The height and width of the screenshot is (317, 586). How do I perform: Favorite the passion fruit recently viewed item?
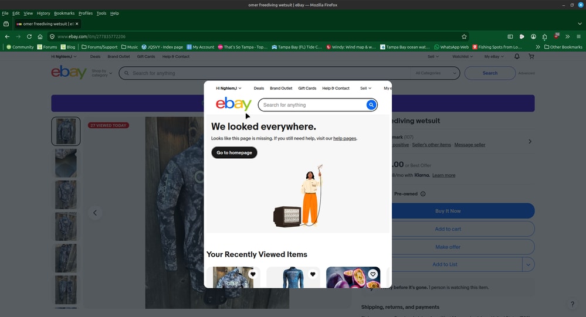(373, 274)
